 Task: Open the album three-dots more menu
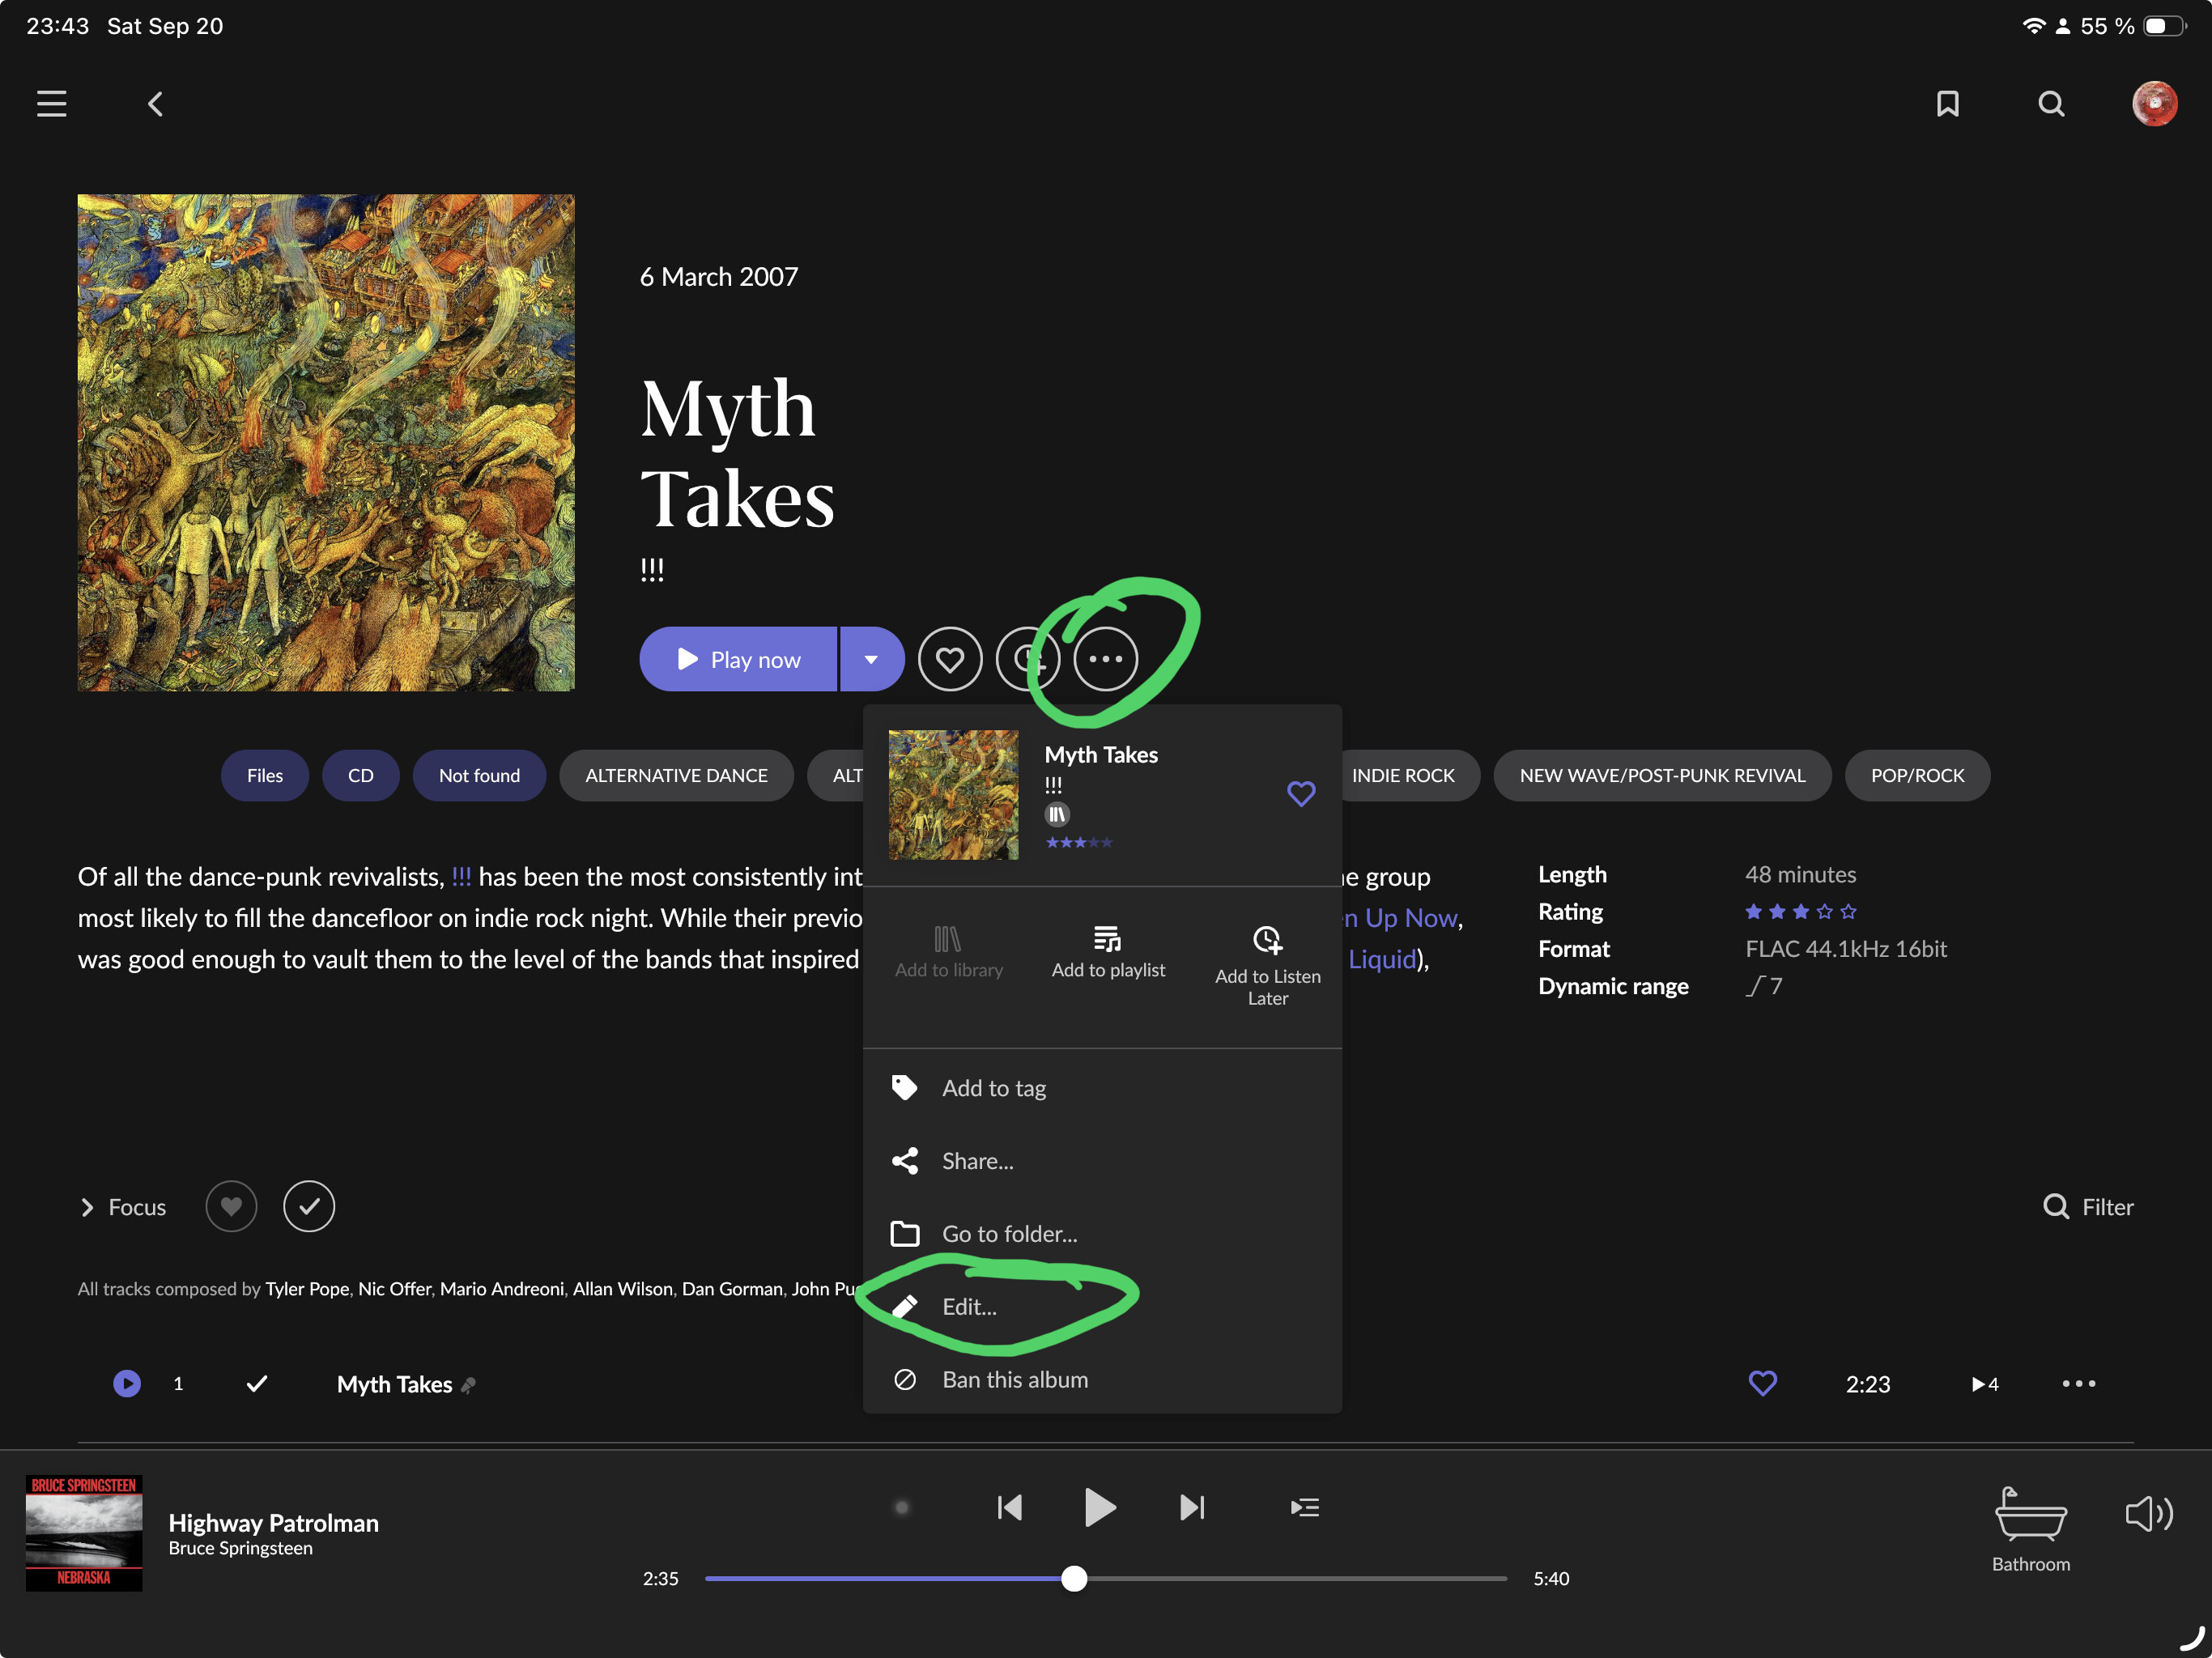click(x=1105, y=659)
